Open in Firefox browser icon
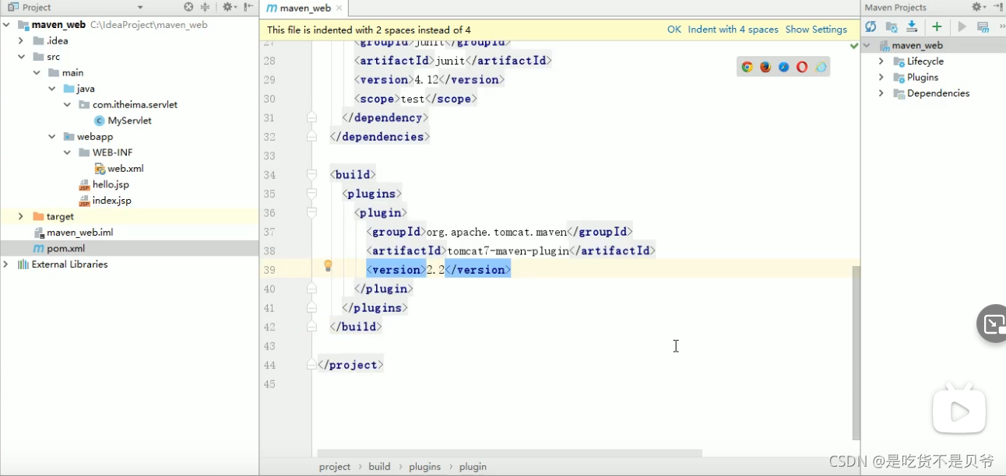The image size is (1006, 476). coord(765,67)
